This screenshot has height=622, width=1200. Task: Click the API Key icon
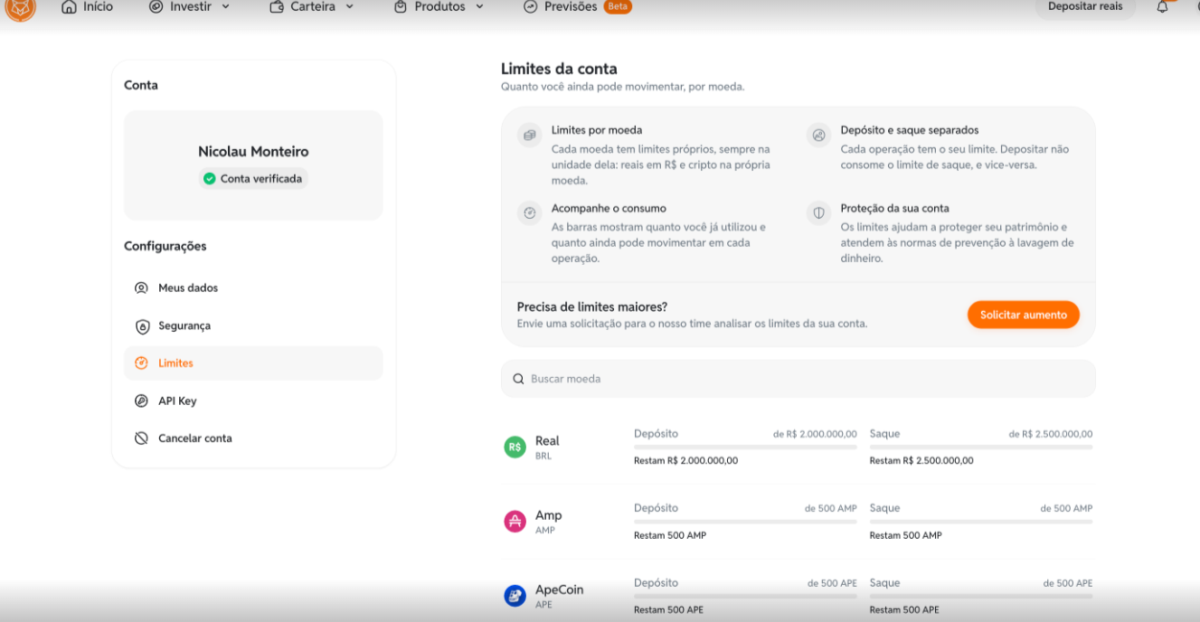[141, 401]
